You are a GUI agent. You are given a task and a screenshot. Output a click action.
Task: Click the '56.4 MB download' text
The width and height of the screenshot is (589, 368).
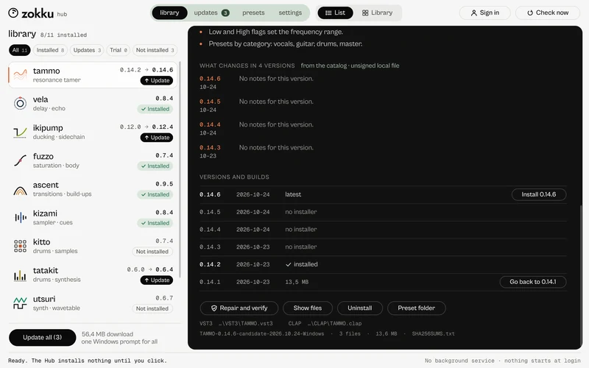[x=107, y=334]
